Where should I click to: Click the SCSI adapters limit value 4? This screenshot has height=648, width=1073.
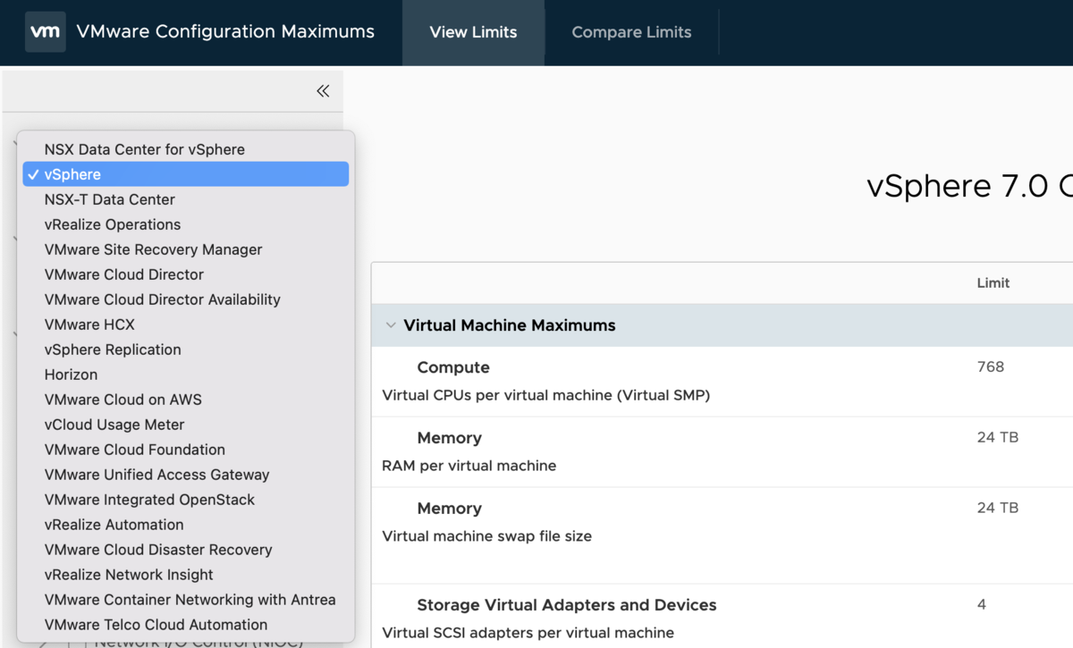[981, 604]
